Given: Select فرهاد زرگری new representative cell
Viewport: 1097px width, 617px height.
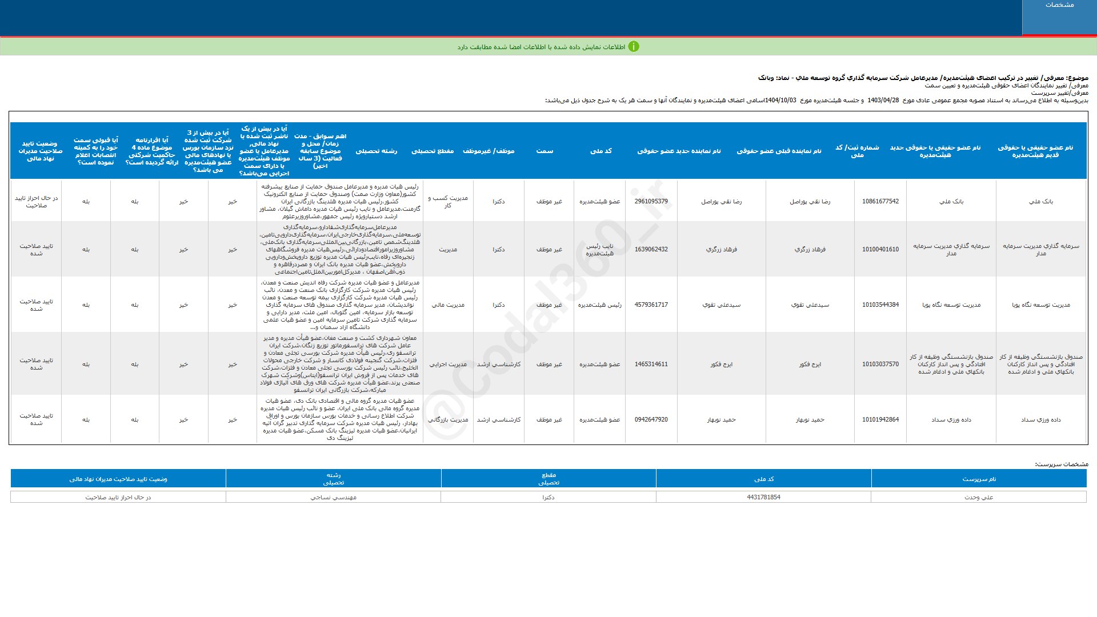Looking at the screenshot, I should coord(721,250).
